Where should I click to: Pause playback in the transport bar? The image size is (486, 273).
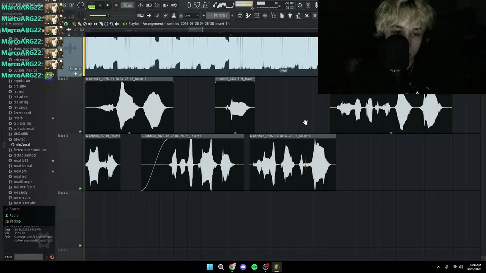(99, 5)
